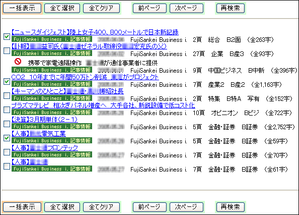Click the （全2,752字） character count text
299x215 pixels.
click(279, 127)
